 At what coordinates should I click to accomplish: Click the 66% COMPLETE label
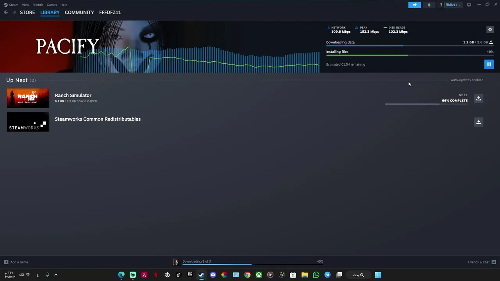tap(455, 101)
